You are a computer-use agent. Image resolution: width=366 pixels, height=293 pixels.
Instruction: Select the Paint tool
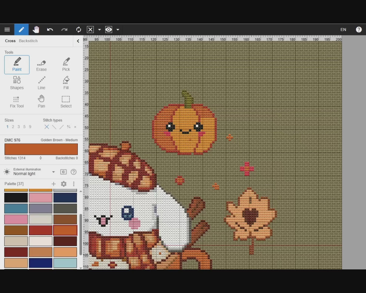pos(17,65)
